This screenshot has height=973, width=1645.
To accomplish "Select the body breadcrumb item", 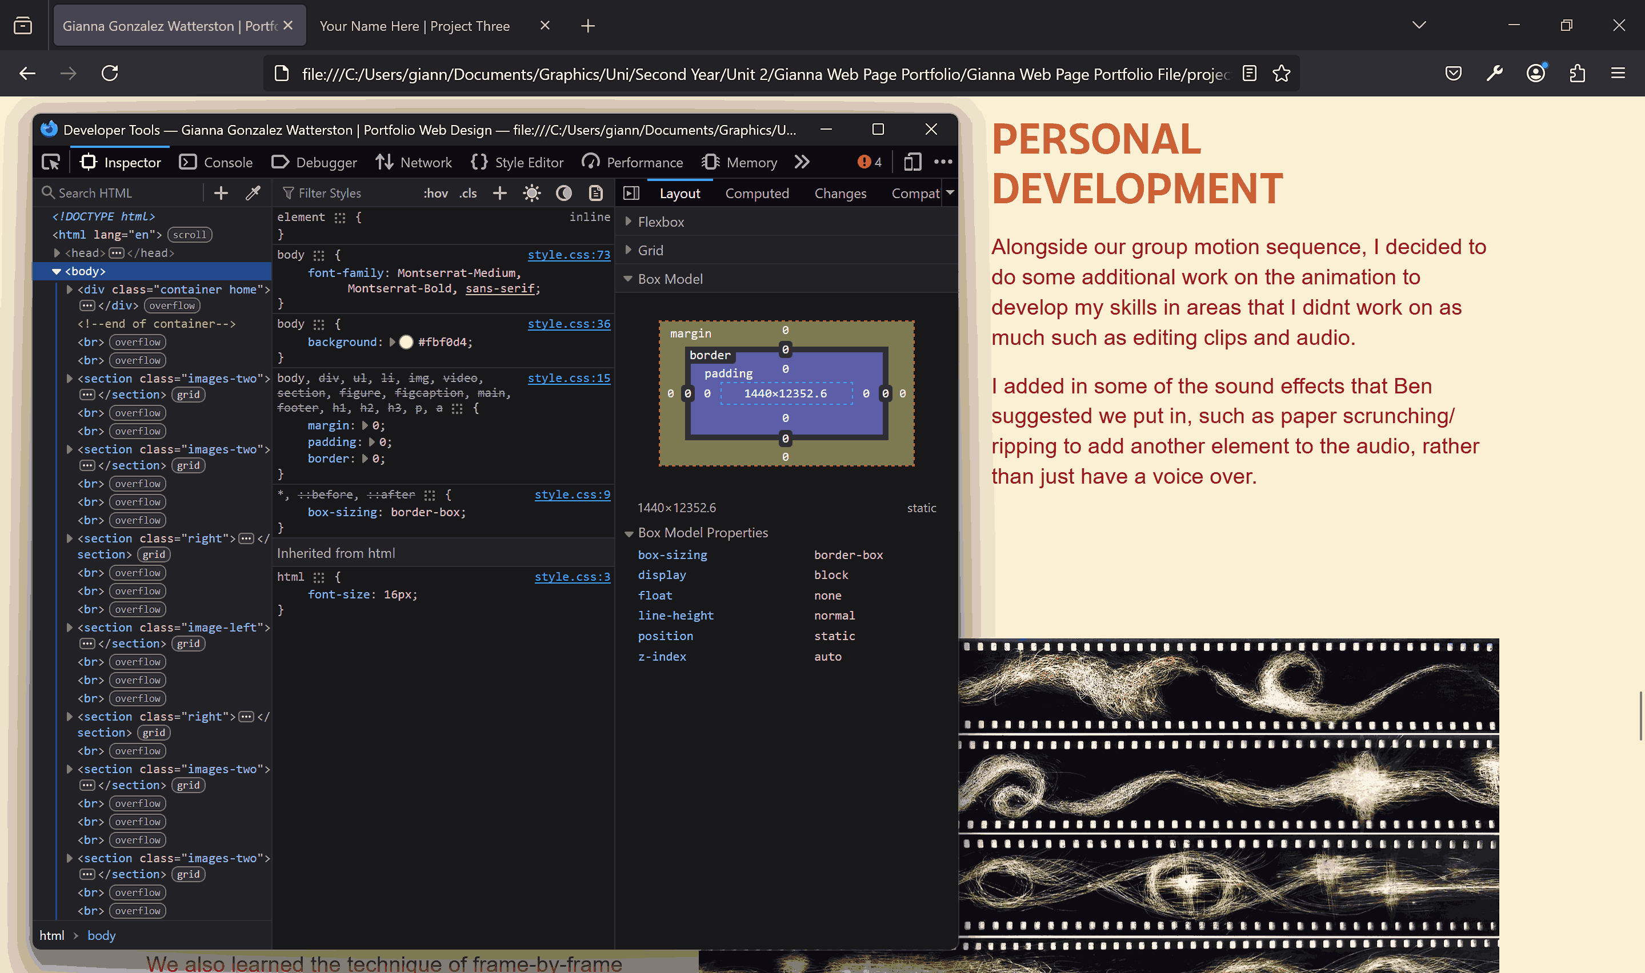I will 101,936.
